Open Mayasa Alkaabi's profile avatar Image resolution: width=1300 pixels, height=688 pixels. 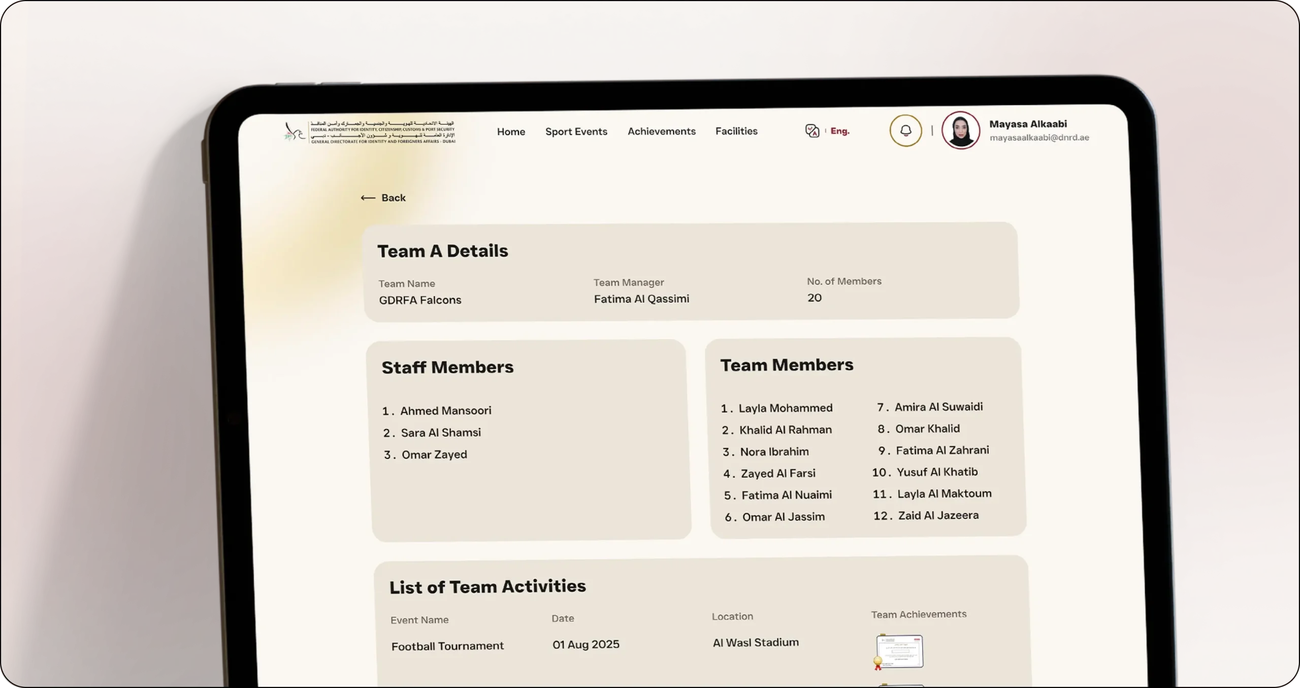pos(960,130)
